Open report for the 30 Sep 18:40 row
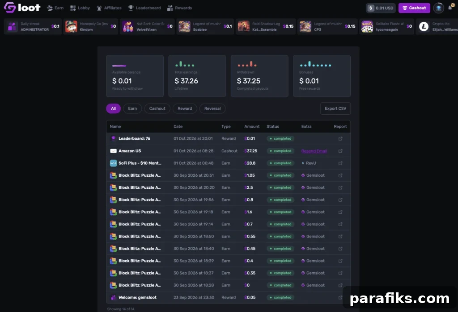 [340, 249]
